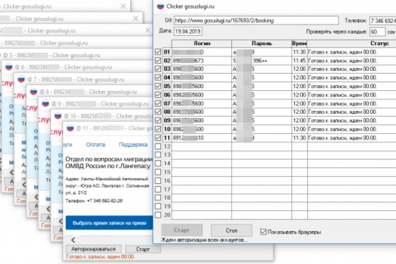396x264 pixels.
Task: Select the time cell 11:45 in row 02
Action: point(300,61)
